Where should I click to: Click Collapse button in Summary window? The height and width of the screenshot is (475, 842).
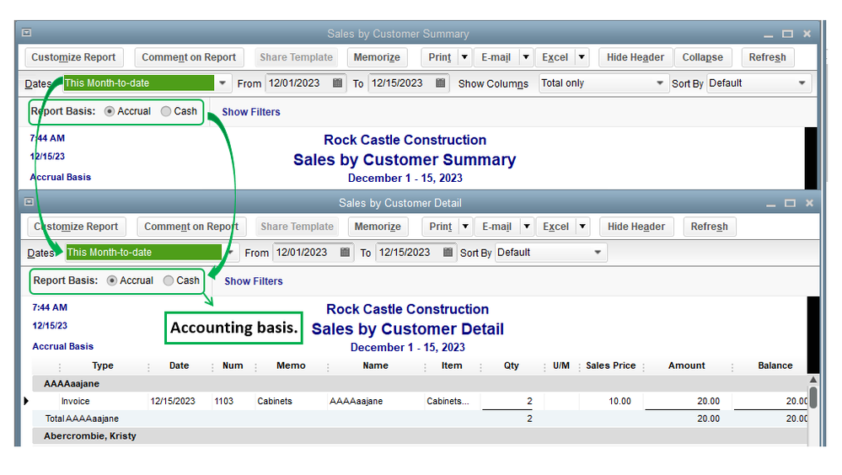702,57
